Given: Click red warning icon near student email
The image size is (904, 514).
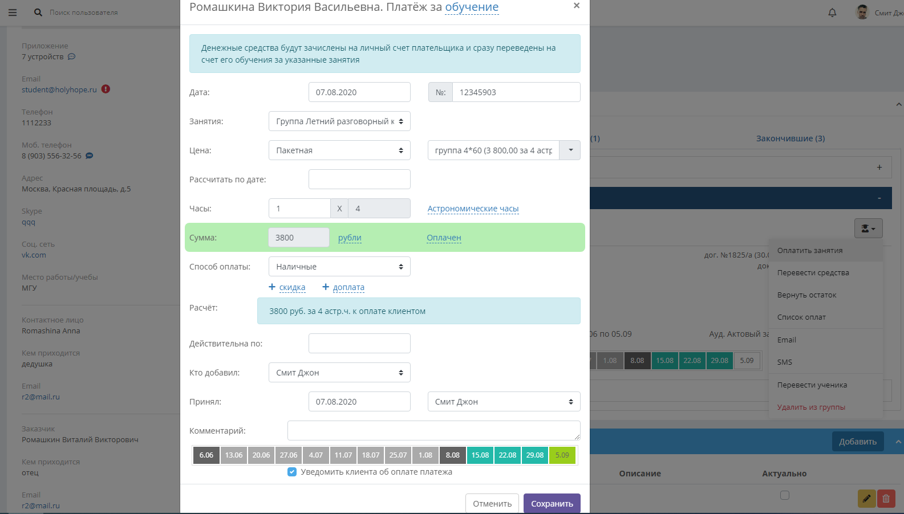Looking at the screenshot, I should pos(106,89).
